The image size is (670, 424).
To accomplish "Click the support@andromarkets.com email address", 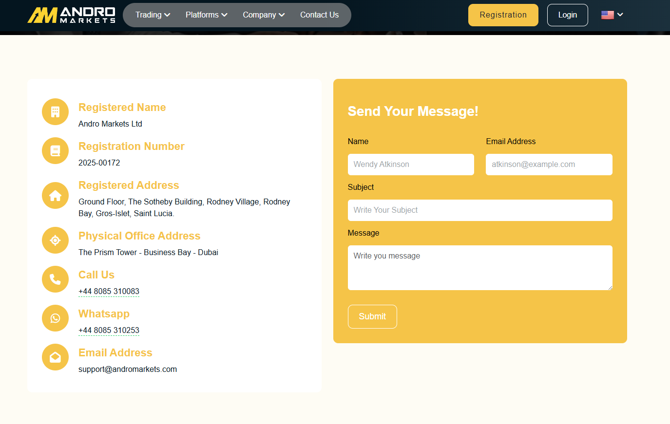I will click(128, 369).
